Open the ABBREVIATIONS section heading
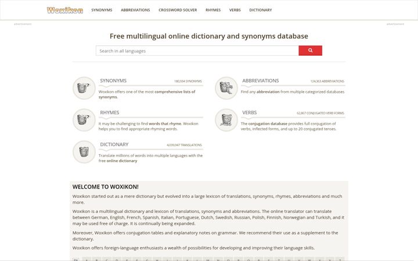 (261, 81)
